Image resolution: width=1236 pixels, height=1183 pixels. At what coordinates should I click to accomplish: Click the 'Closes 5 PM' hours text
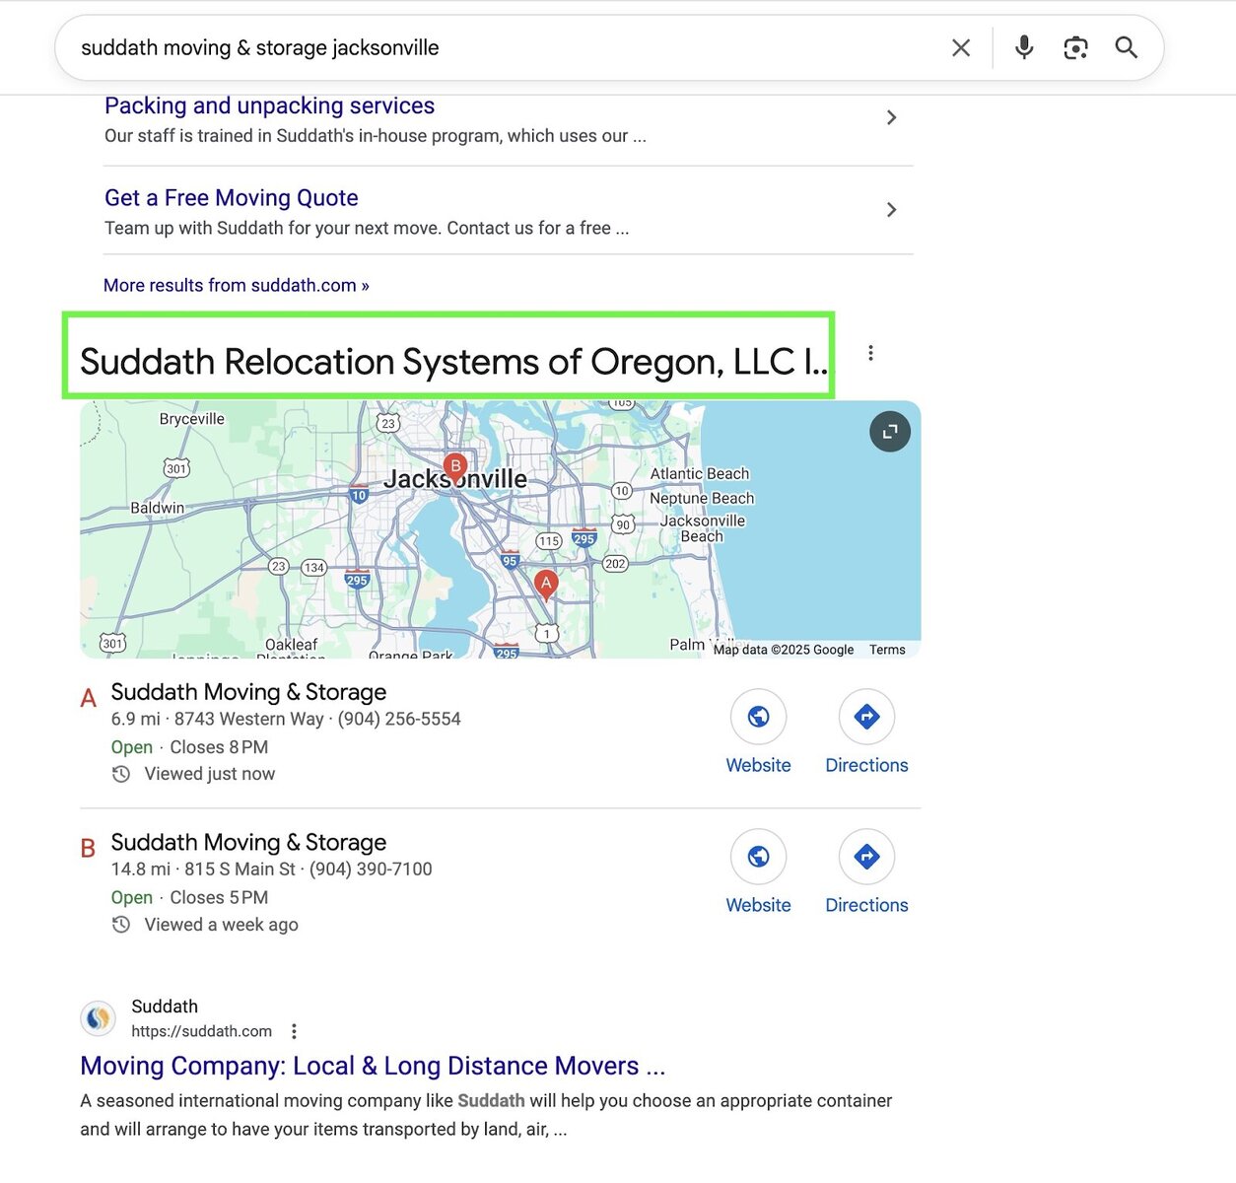tap(219, 897)
